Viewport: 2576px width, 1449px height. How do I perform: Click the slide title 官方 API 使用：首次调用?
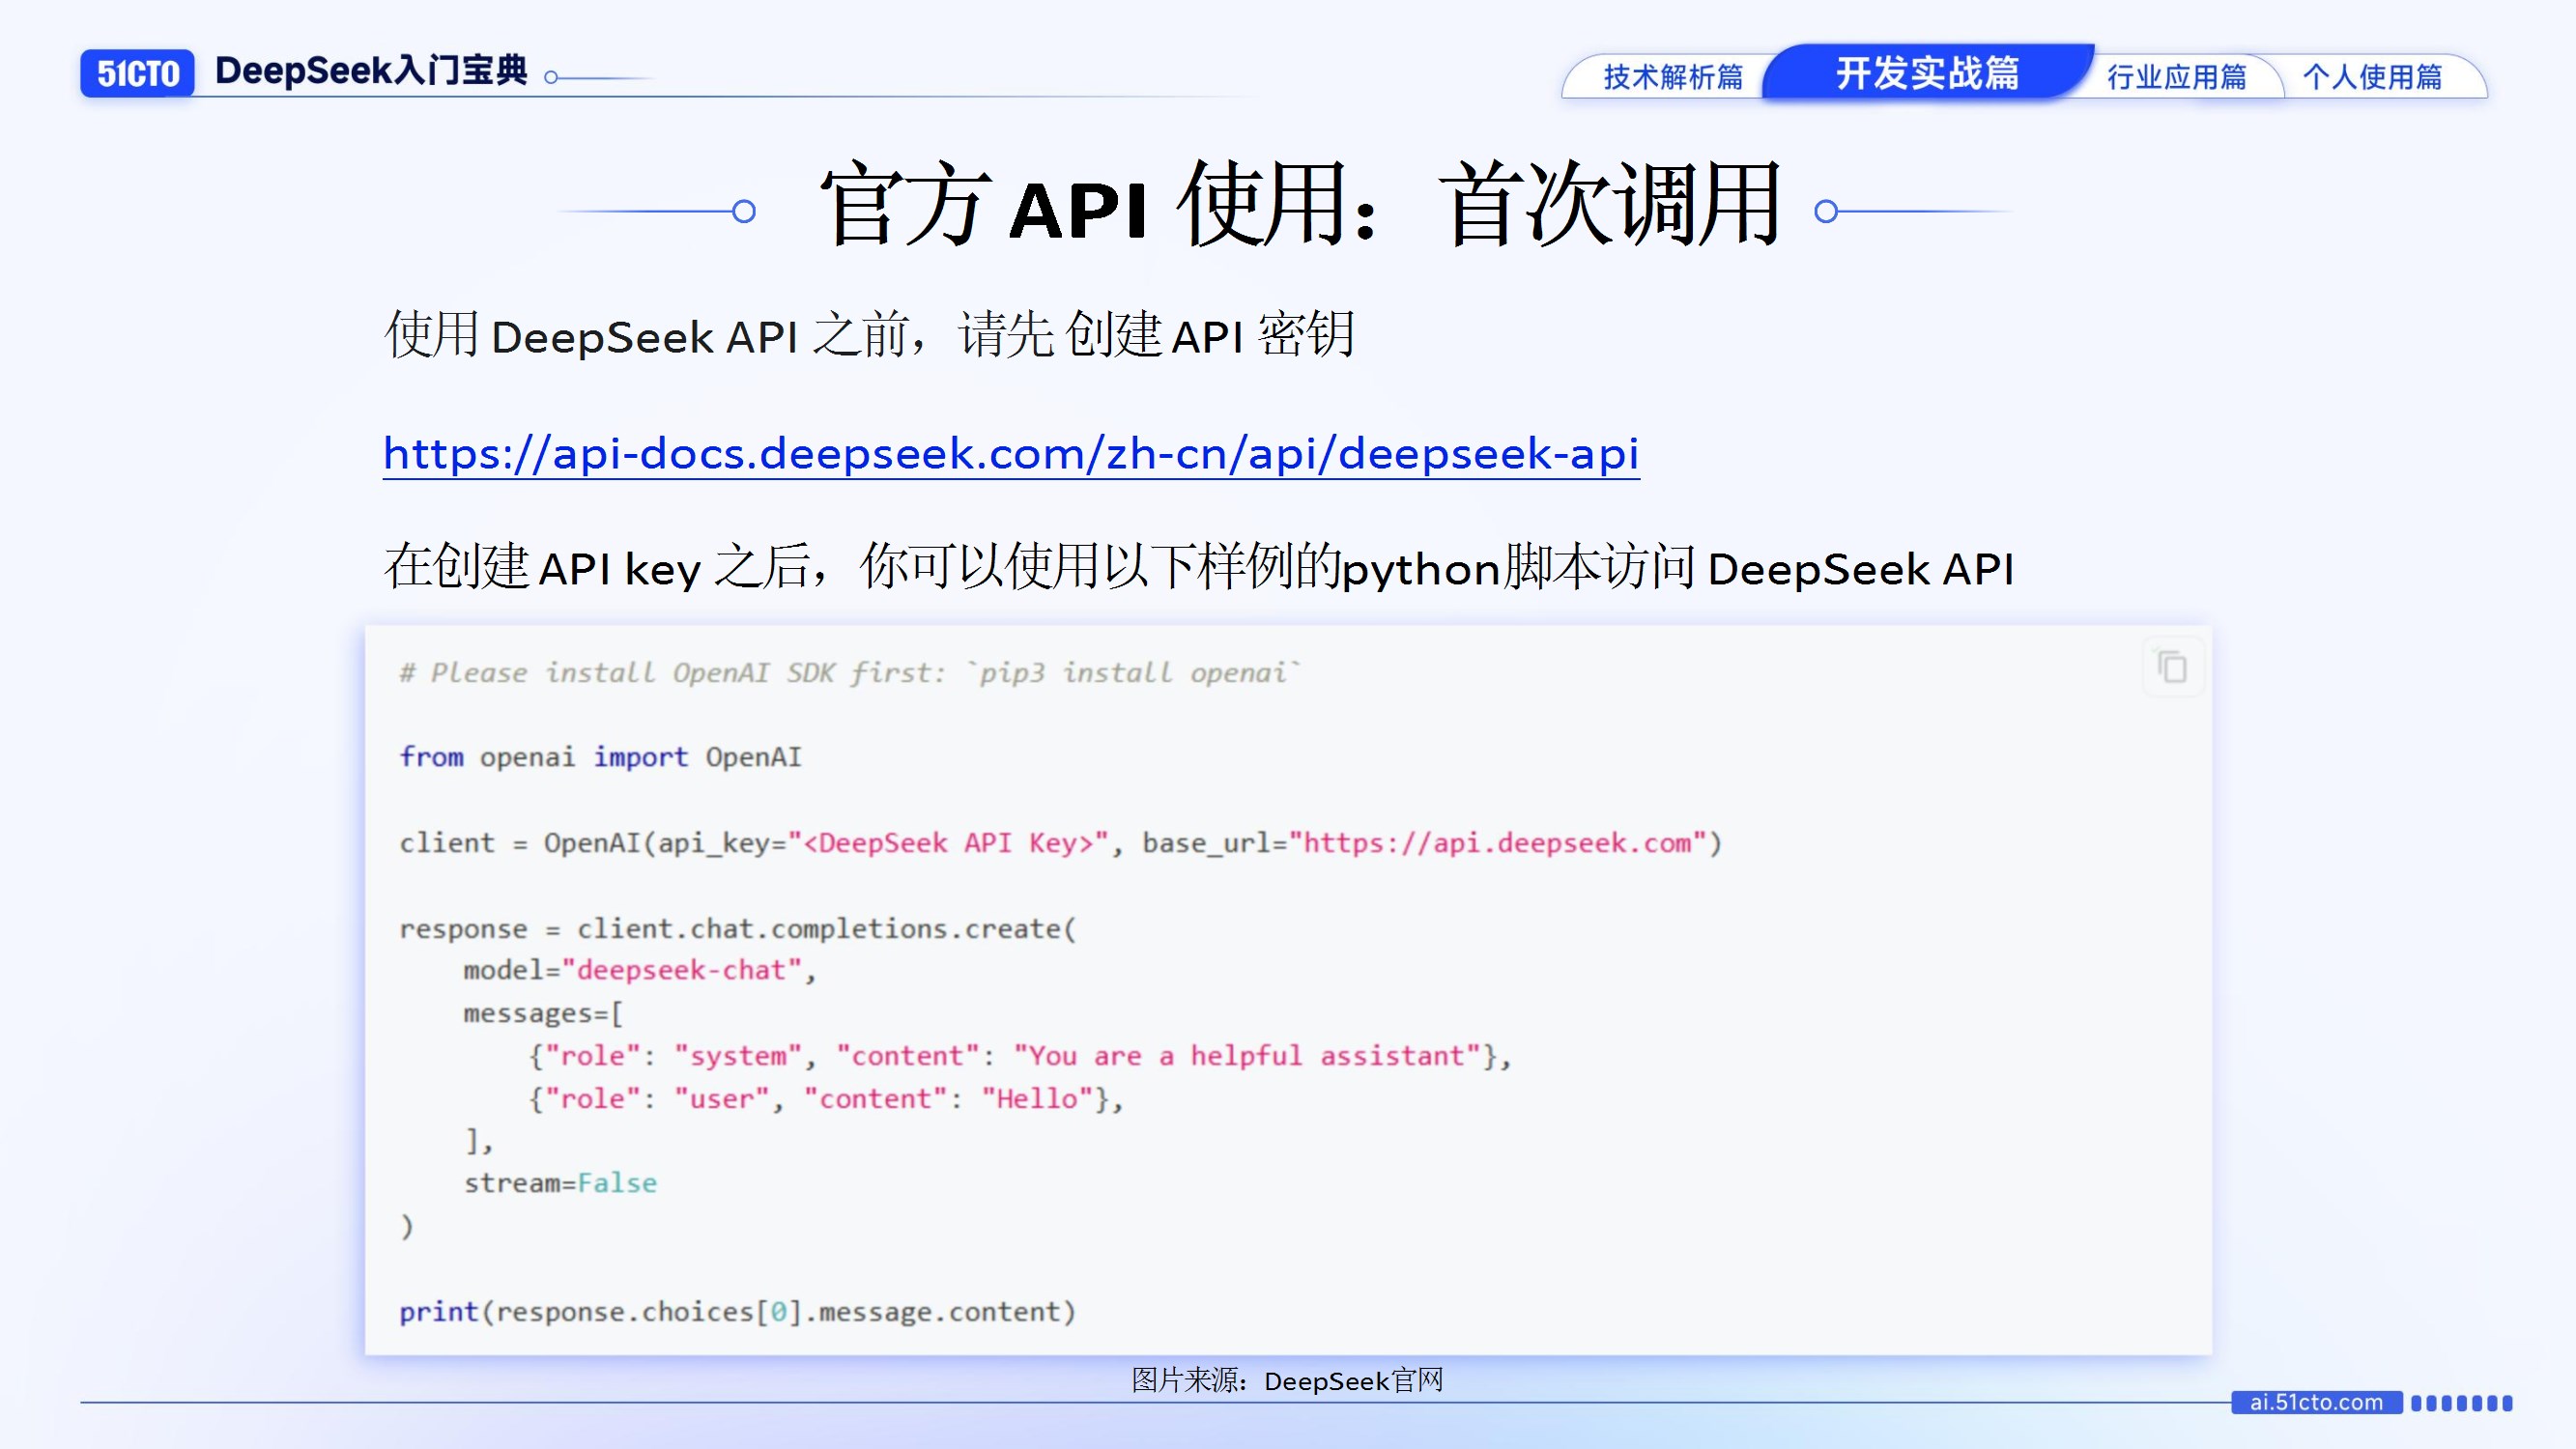point(1298,207)
